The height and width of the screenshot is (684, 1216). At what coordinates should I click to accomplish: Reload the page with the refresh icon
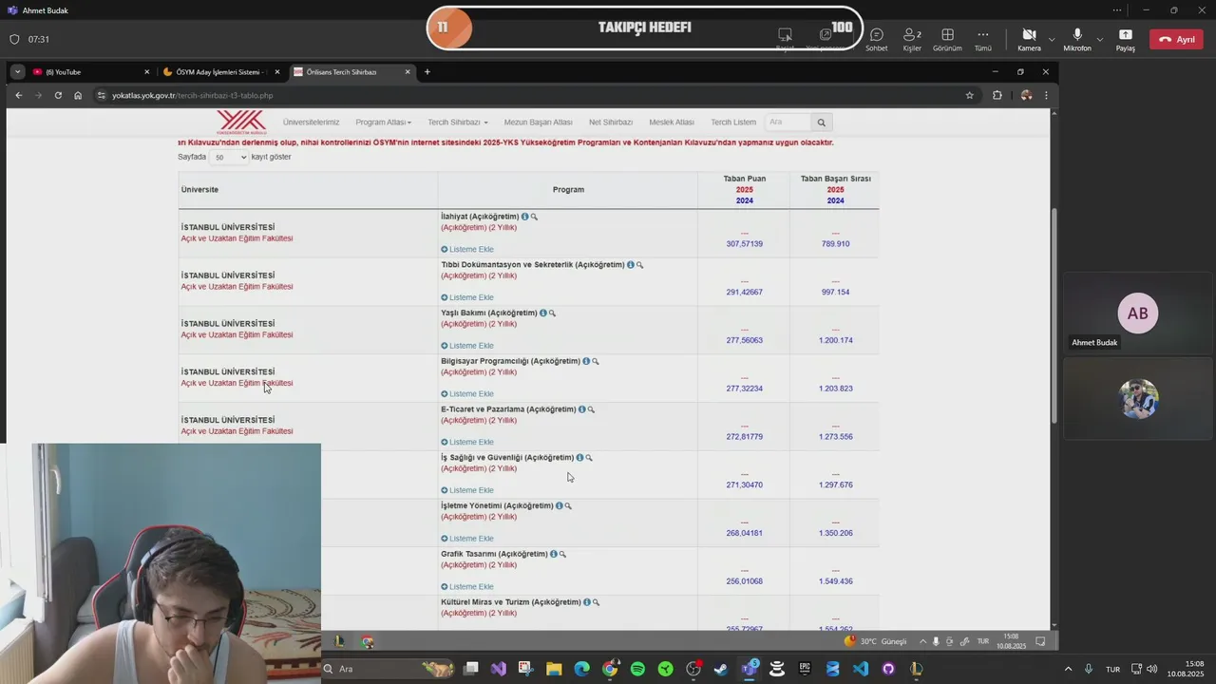point(58,95)
